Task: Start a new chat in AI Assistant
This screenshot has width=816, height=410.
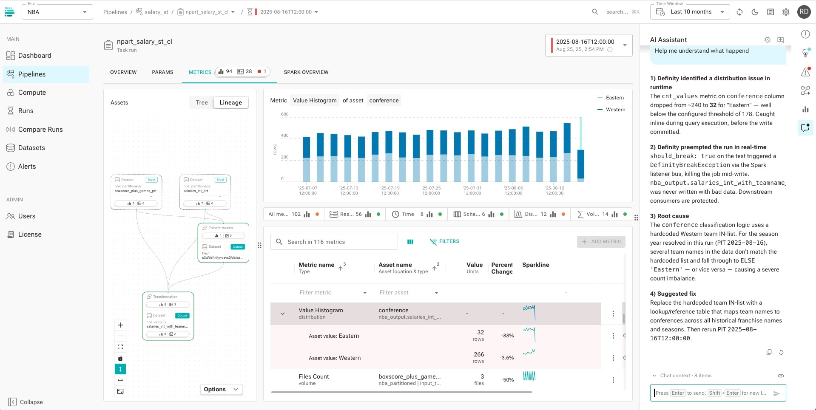Action: (780, 40)
